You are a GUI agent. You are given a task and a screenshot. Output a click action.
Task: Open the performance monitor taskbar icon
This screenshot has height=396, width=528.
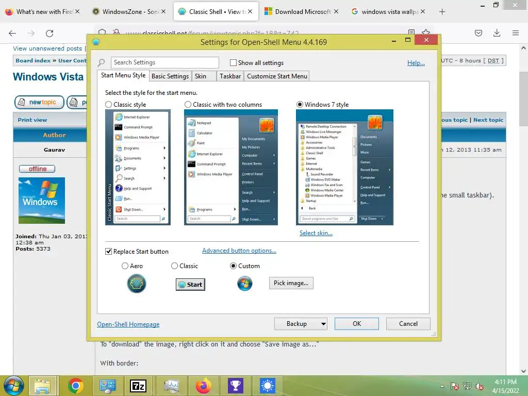171,386
